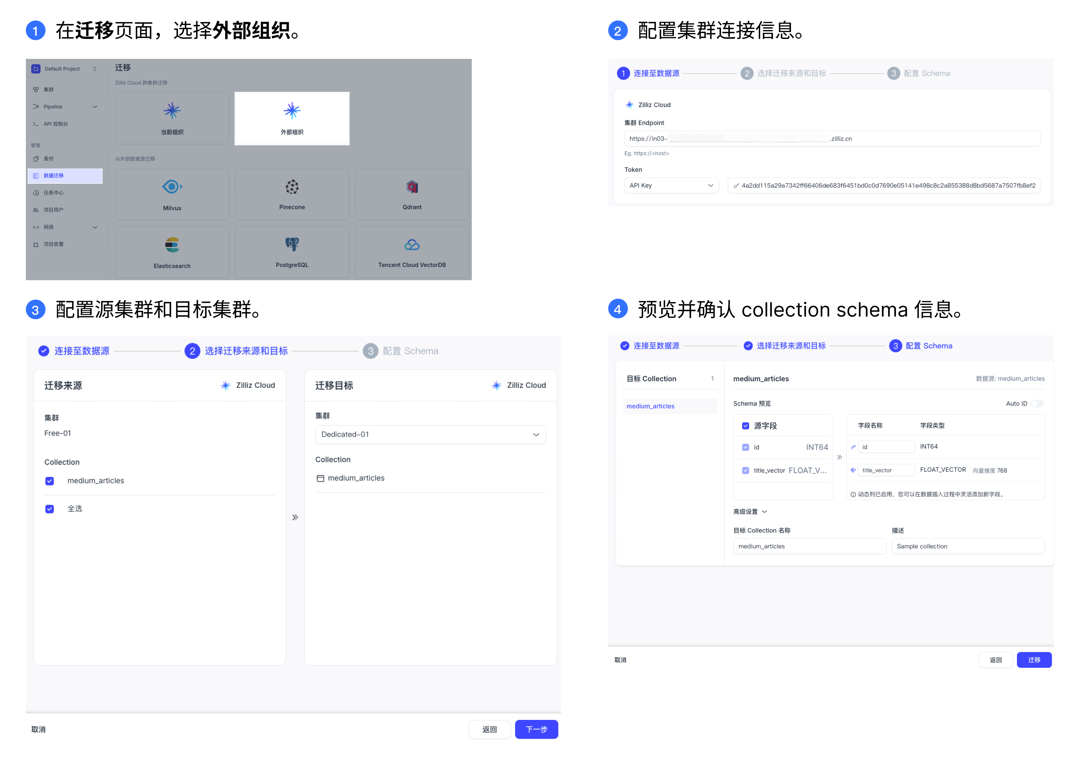Choose Elasticsearch as external data source
This screenshot has width=1080, height=782.
pos(172,252)
